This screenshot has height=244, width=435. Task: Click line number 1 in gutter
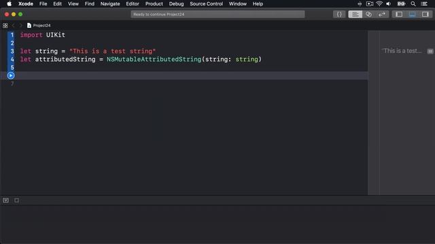tap(12, 35)
